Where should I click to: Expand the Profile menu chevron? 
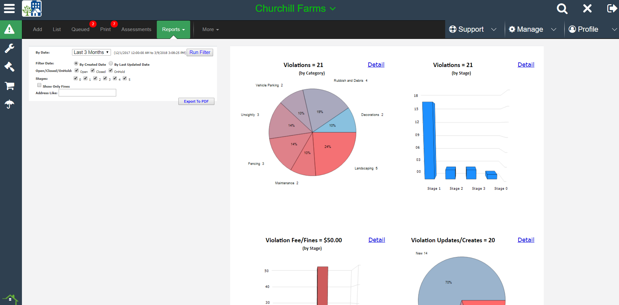tap(614, 29)
